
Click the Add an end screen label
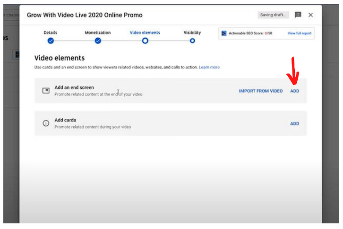[x=74, y=88]
